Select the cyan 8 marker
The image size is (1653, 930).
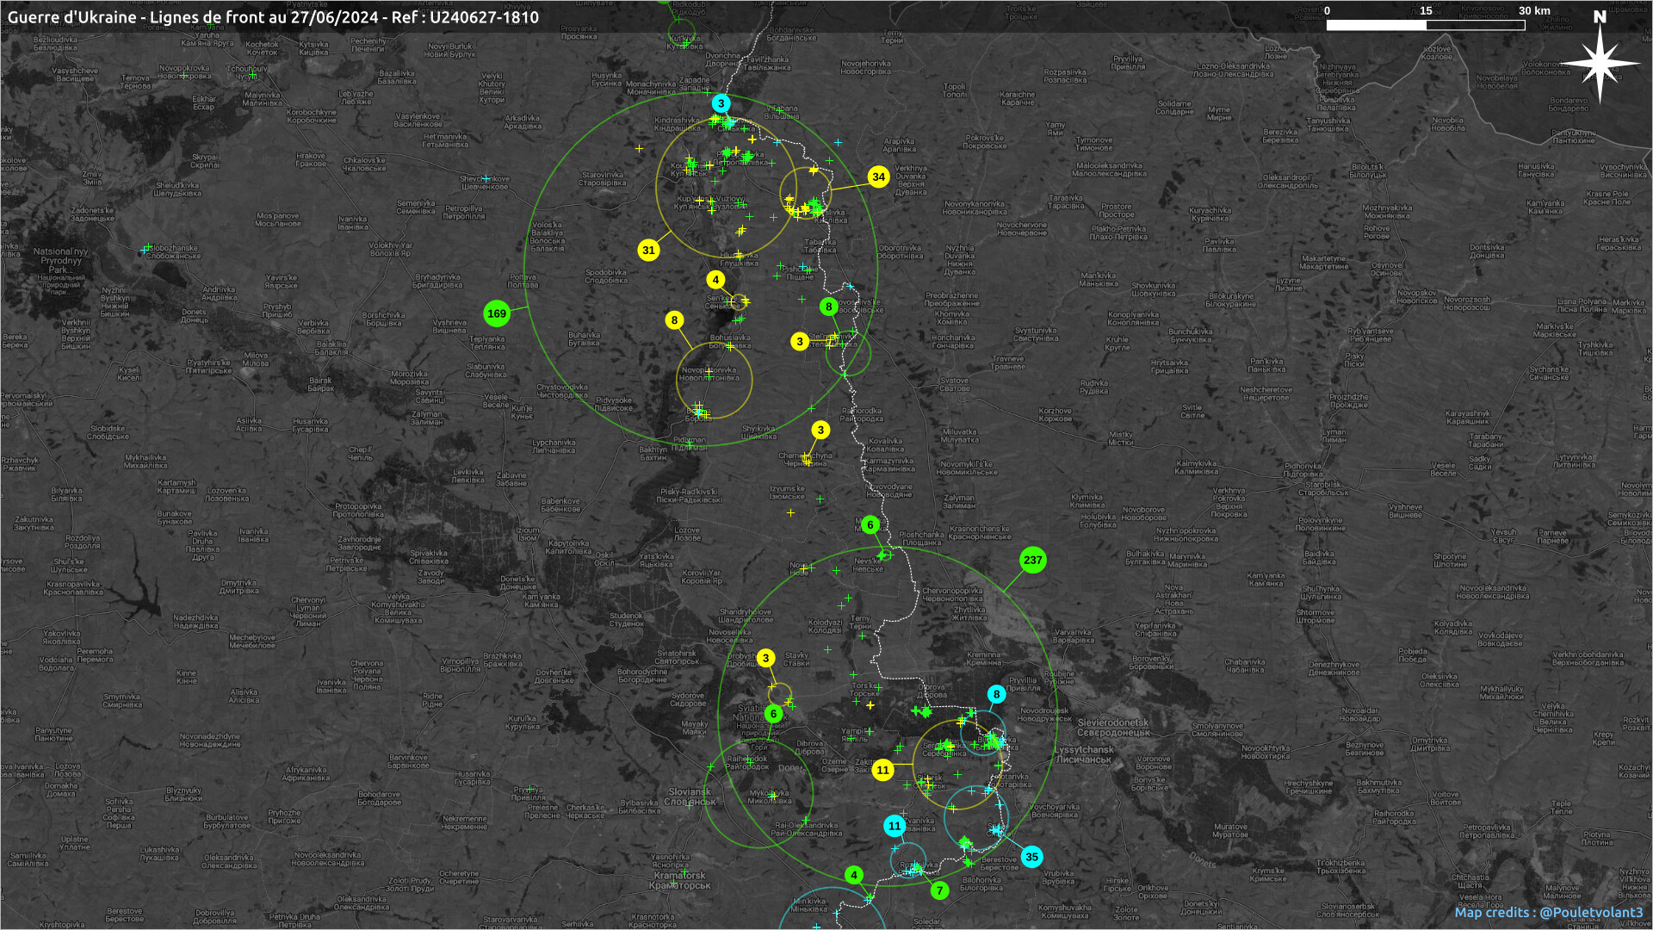click(996, 694)
